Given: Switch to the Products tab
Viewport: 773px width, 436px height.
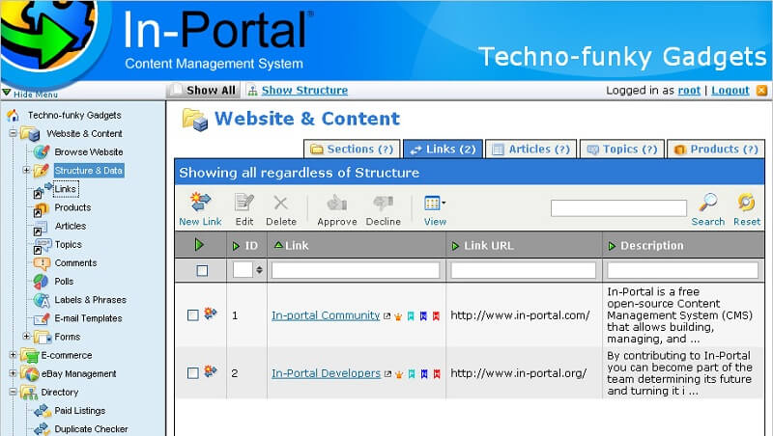Looking at the screenshot, I should tap(716, 150).
